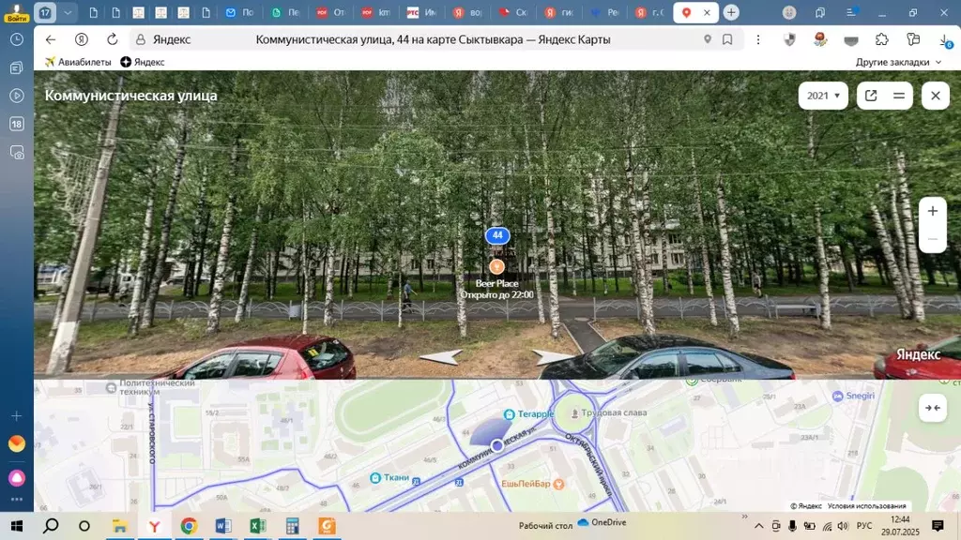The height and width of the screenshot is (540, 961).
Task: Switch to the tab labeled Пе
Action: (x=285, y=12)
